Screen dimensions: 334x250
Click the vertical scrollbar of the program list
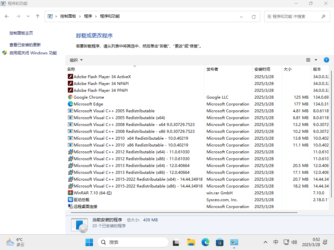pyautogui.click(x=331, y=134)
